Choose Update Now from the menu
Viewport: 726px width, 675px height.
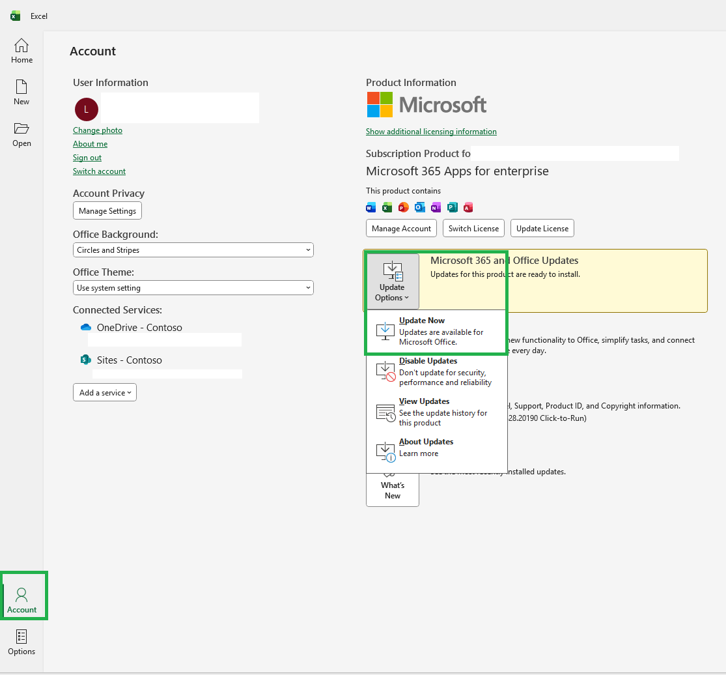click(437, 331)
